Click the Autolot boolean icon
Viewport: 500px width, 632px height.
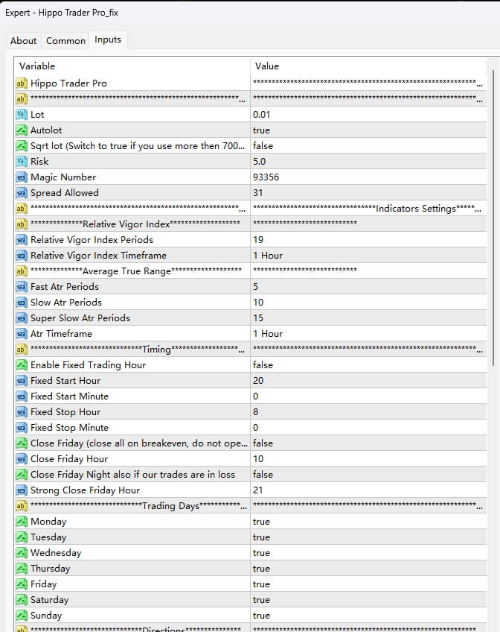[21, 130]
